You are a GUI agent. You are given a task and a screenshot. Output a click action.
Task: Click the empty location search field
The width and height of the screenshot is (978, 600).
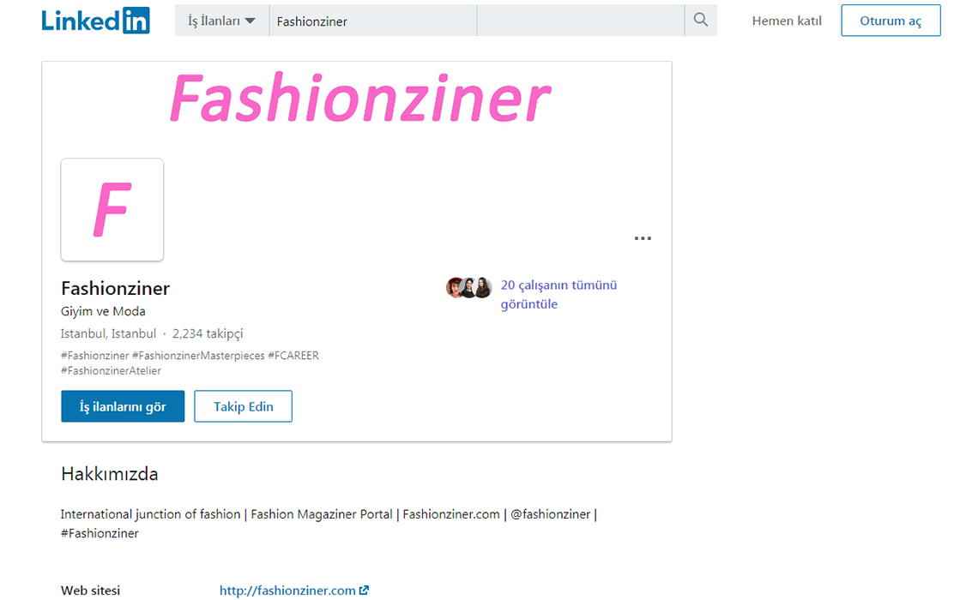point(580,21)
